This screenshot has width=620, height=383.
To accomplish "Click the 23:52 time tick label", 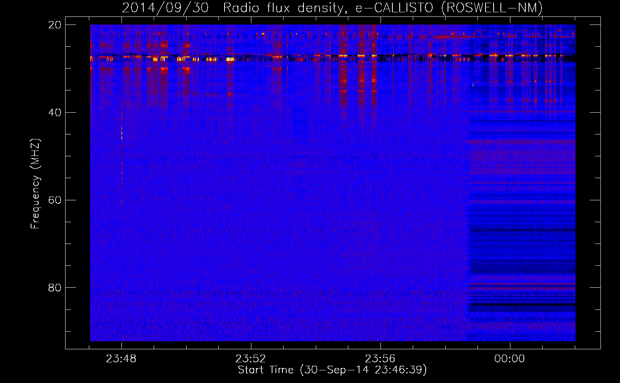I will [251, 358].
